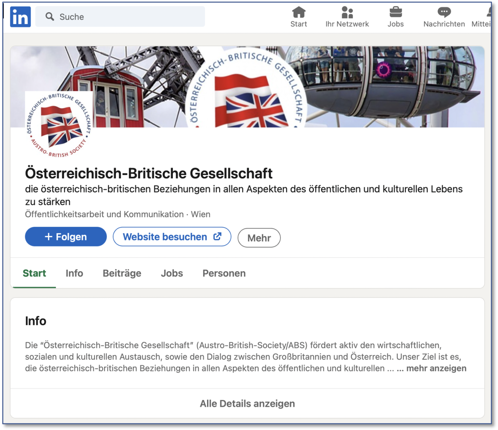Image resolution: width=498 pixels, height=430 pixels.
Task: Click the search magnifier icon
Action: (50, 17)
